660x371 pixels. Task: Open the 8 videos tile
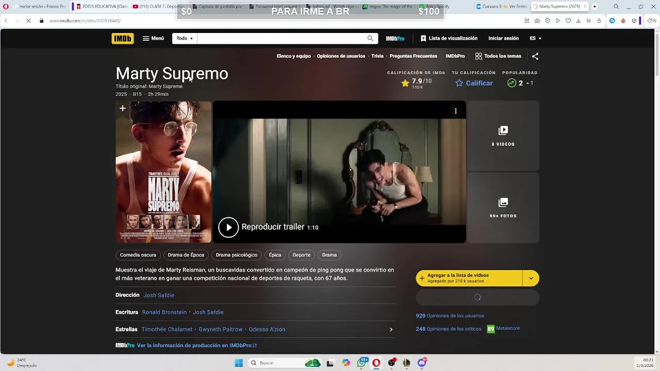(x=503, y=136)
